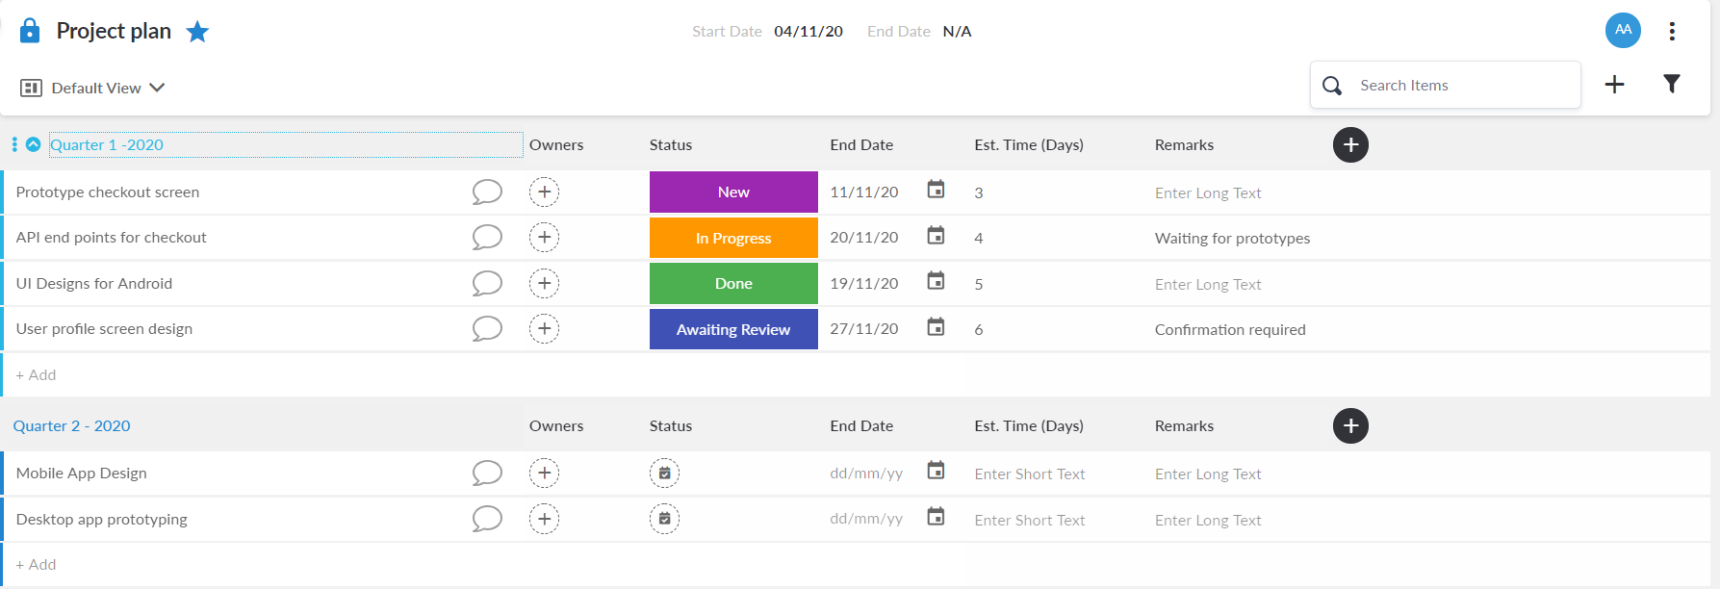
Task: Collapse the Quarter 1 -2020 group
Action: click(x=34, y=144)
